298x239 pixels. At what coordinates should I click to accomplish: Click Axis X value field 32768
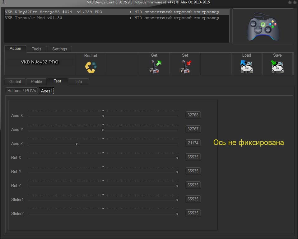pyautogui.click(x=193, y=115)
